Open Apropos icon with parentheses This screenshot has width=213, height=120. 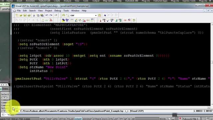click(x=88, y=20)
